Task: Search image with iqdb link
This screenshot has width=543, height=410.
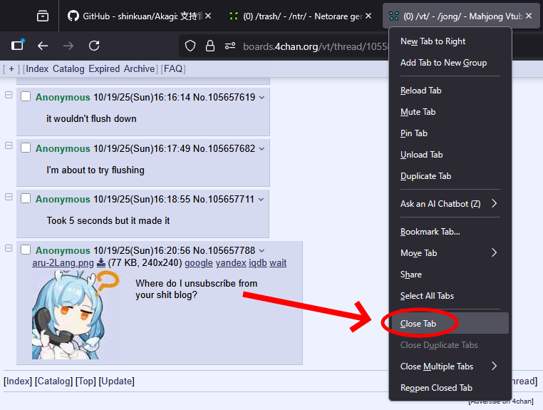Action: (258, 262)
